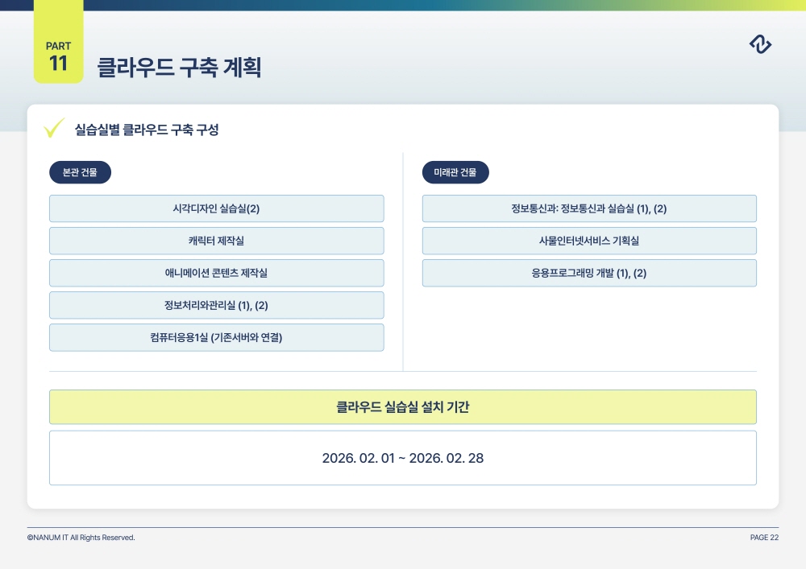Screen dimensions: 806x569
Task: Click the slide title 클라우드 구축 계획
Action: [179, 67]
